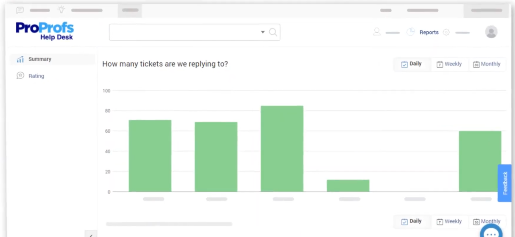This screenshot has height=237, width=515.
Task: Collapse the sidebar with the chevron
Action: tap(90, 235)
